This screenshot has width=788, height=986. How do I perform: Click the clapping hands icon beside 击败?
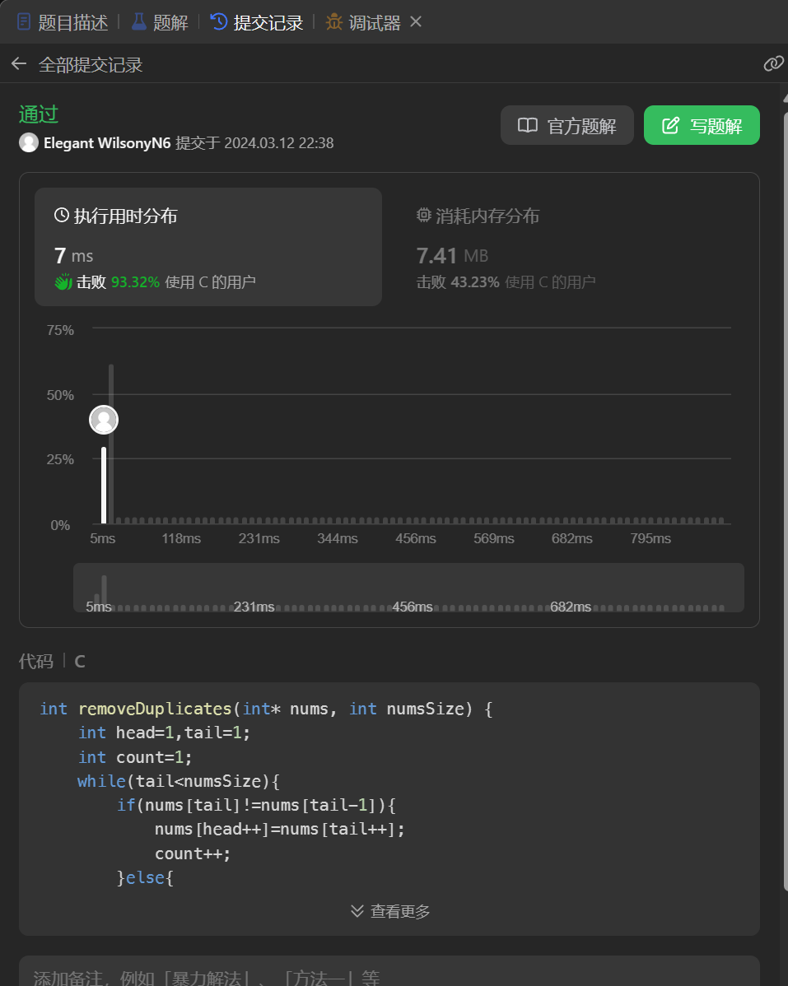point(63,282)
